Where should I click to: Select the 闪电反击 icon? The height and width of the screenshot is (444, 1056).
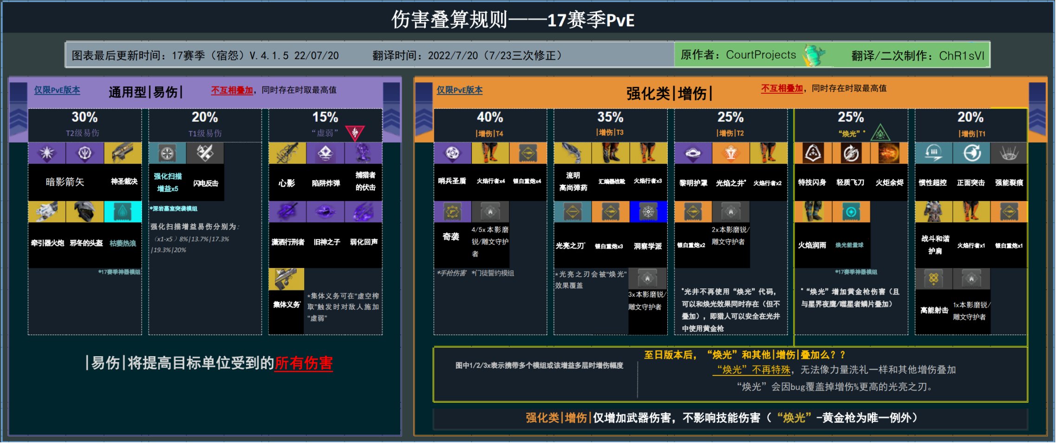coord(205,153)
